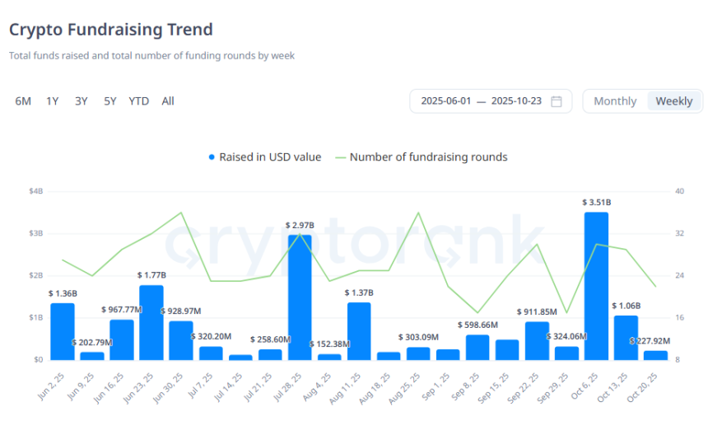Select the All time range
This screenshot has width=708, height=435.
click(168, 101)
